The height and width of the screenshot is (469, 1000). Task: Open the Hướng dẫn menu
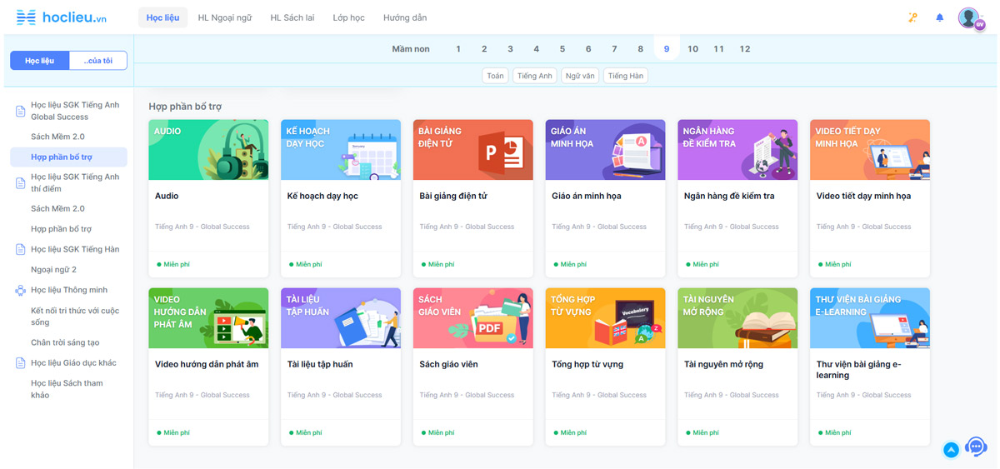[405, 17]
